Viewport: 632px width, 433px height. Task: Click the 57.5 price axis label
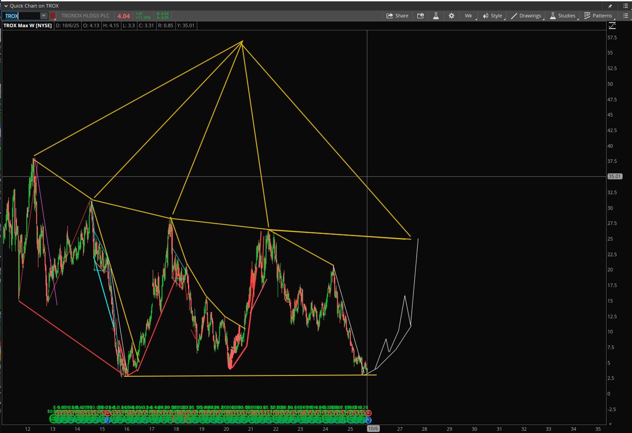click(x=613, y=38)
